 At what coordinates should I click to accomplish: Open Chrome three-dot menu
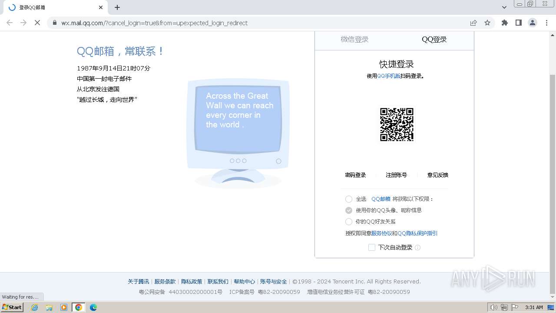(547, 23)
